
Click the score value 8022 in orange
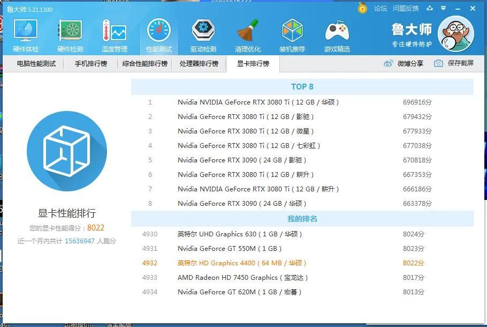96,228
